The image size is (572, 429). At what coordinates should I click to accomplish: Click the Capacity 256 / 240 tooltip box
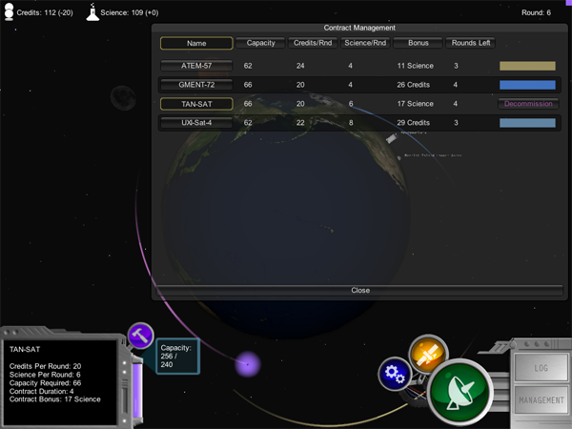pyautogui.click(x=178, y=356)
